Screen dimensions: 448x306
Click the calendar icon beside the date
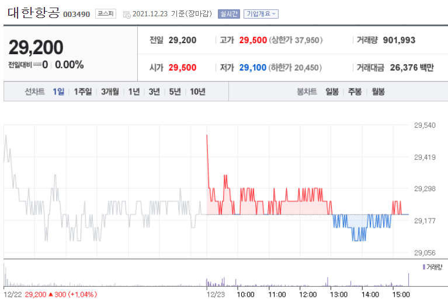tap(127, 14)
